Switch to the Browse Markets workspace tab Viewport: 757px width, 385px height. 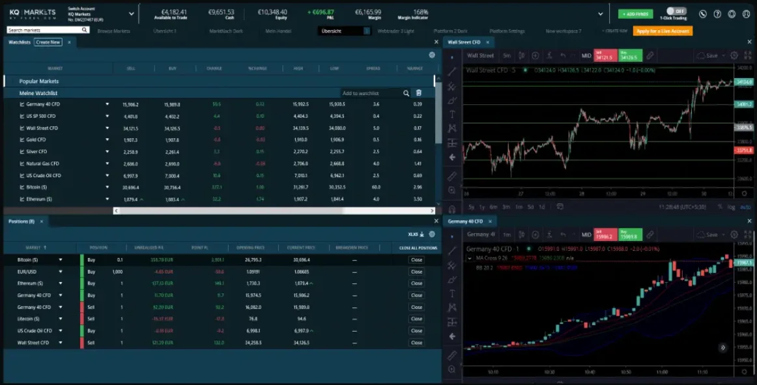[113, 31]
